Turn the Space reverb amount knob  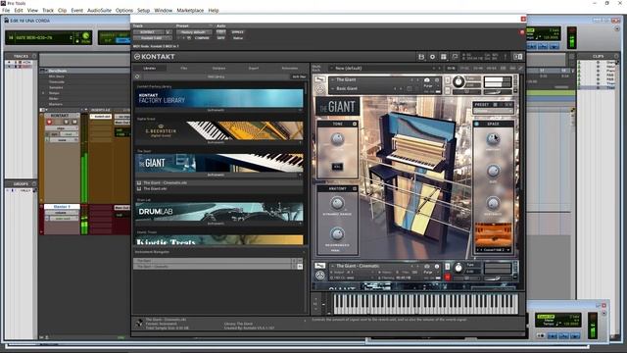[493, 139]
